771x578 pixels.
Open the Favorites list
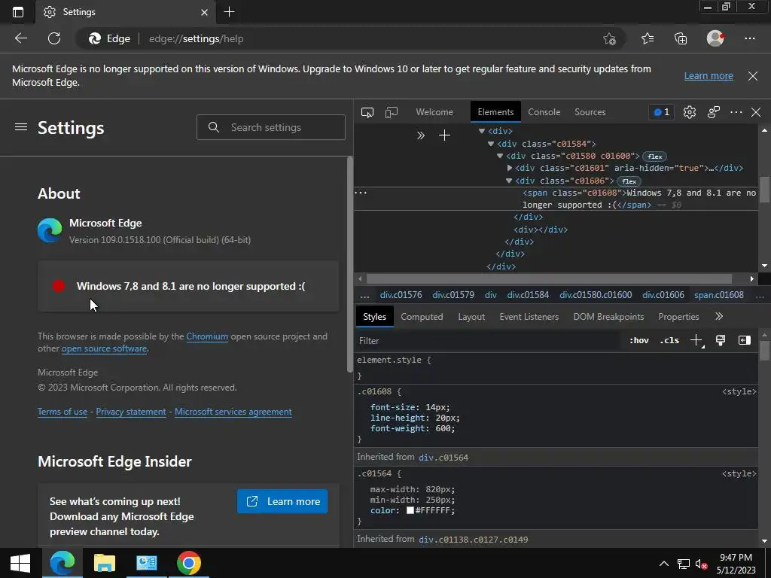(648, 38)
